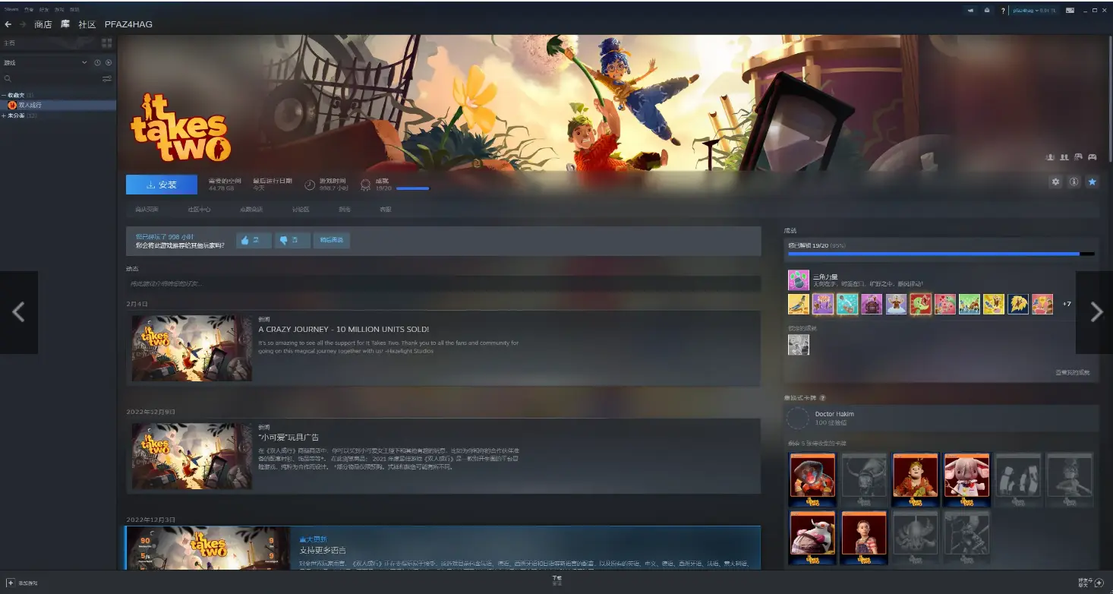Expand the 未分类 uncategorized category
The width and height of the screenshot is (1113, 594).
coord(4,115)
